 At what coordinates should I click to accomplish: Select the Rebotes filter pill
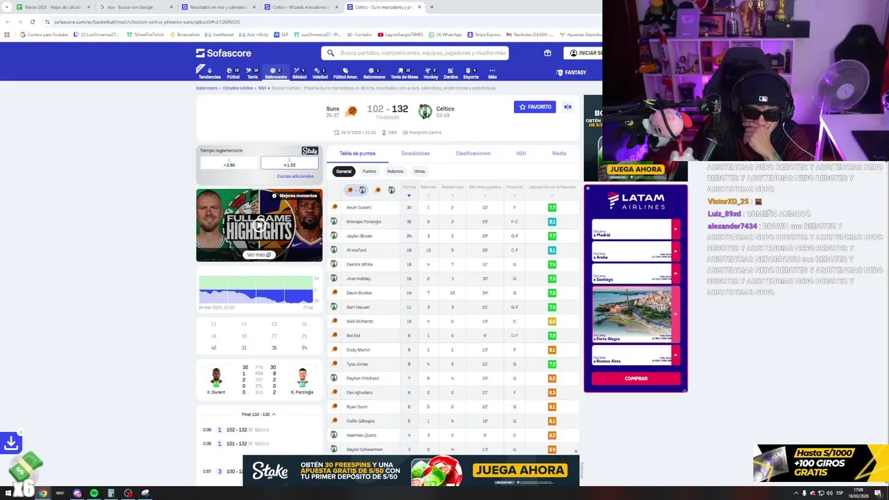(x=394, y=171)
